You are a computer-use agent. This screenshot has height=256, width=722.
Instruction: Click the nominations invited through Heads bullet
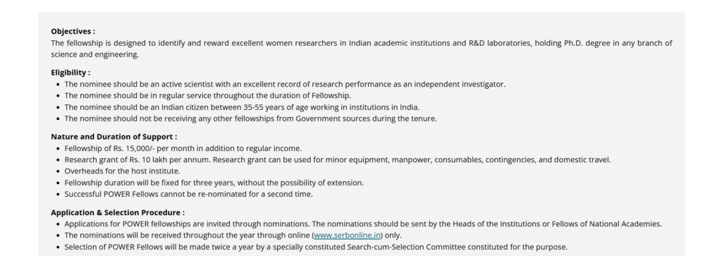click(x=363, y=224)
